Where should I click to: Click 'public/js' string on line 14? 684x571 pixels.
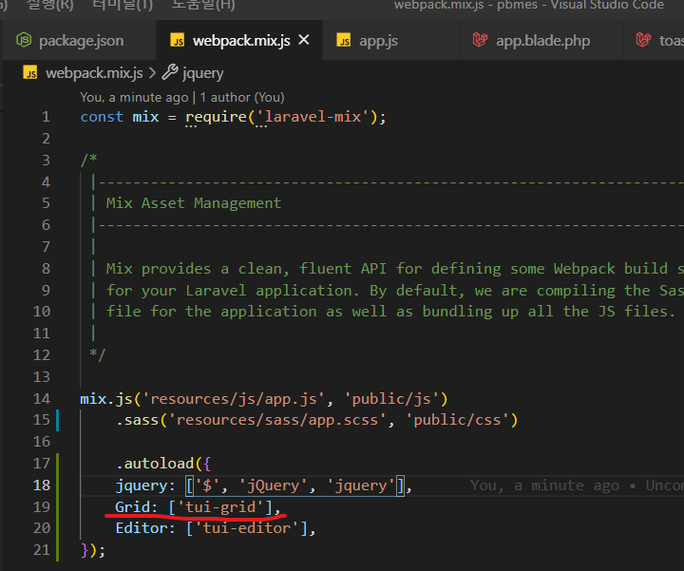coord(391,399)
